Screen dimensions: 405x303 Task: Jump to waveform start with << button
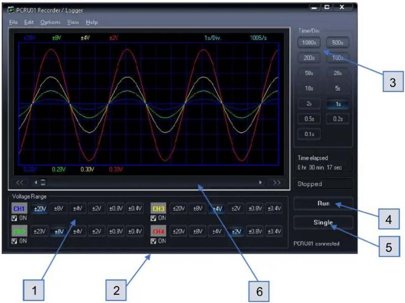tap(20, 182)
